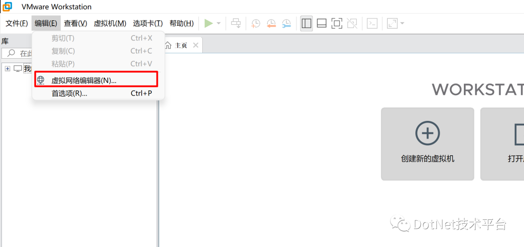Click the plus circle icon for new VM

(427, 133)
